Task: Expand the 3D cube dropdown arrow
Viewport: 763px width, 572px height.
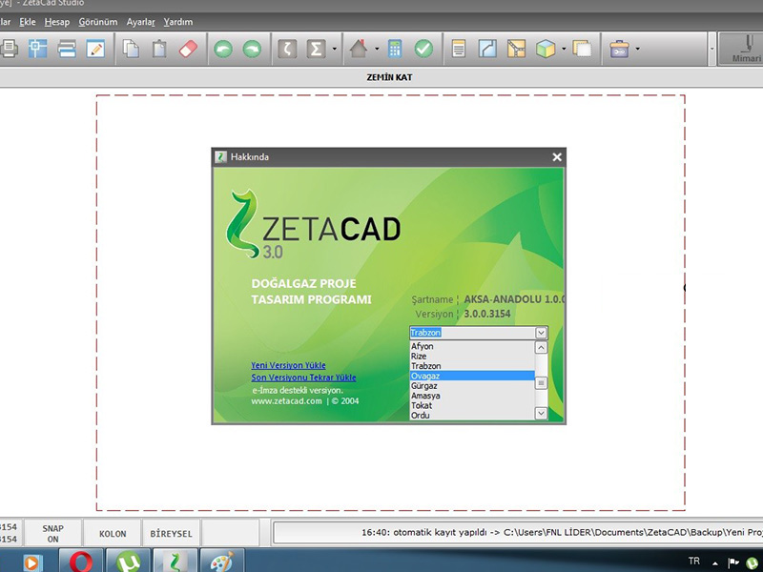Action: pos(564,49)
